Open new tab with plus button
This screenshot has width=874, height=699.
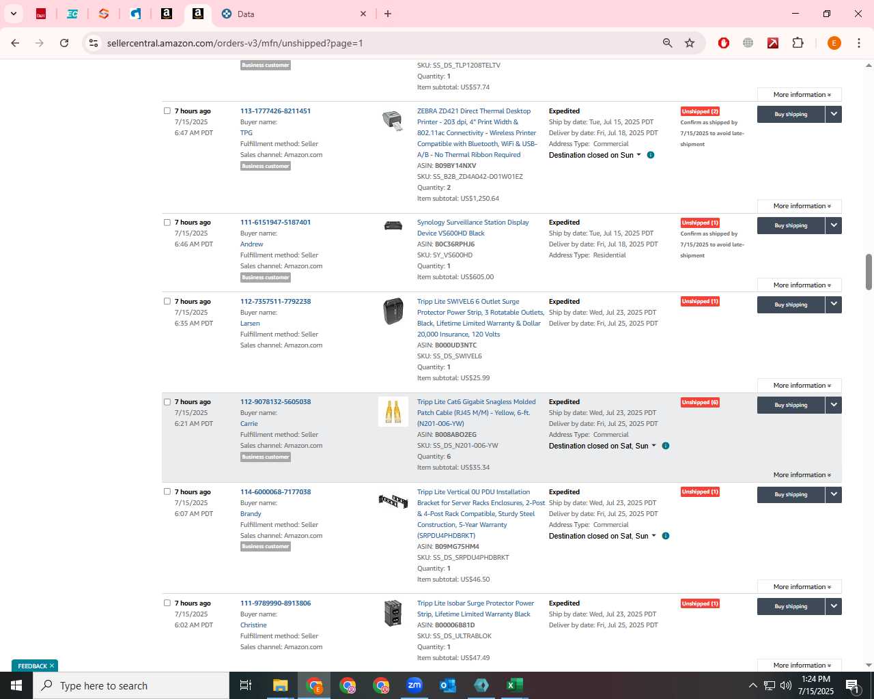[x=388, y=14]
